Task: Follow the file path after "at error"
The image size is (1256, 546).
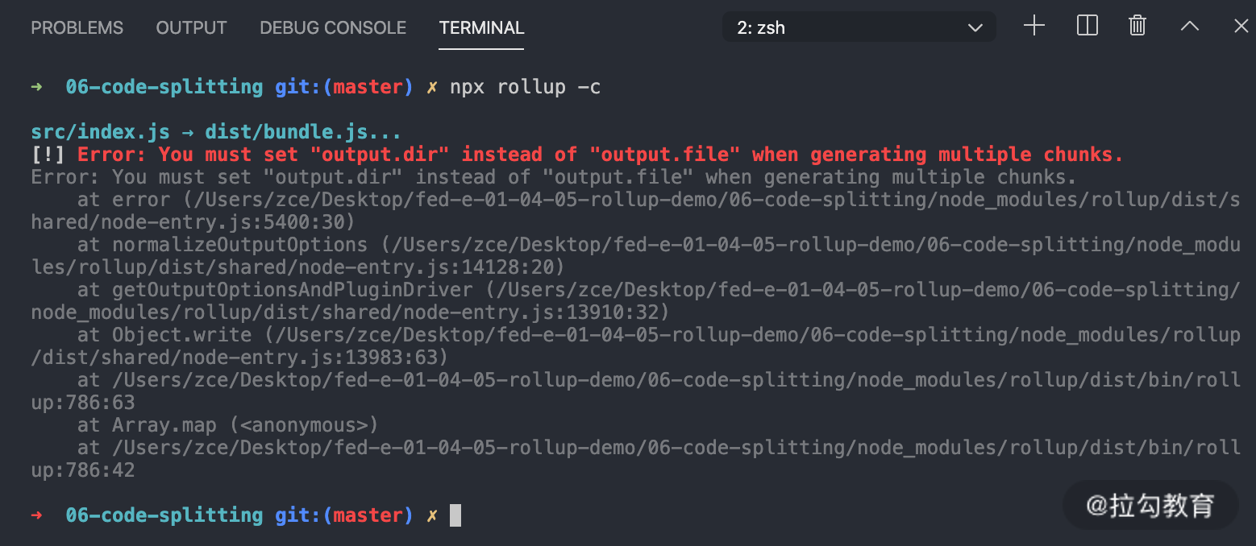Action: (x=635, y=210)
